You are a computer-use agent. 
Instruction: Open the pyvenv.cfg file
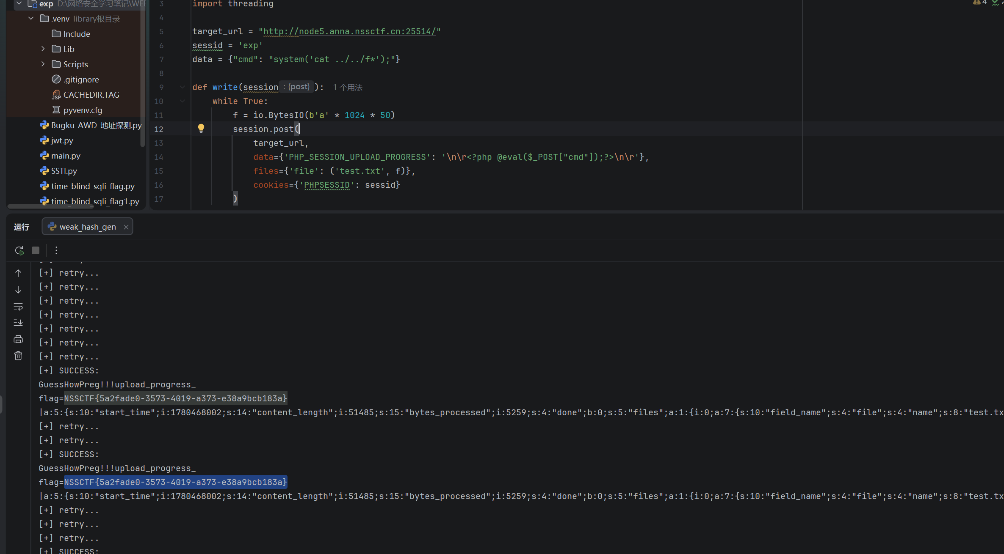83,110
